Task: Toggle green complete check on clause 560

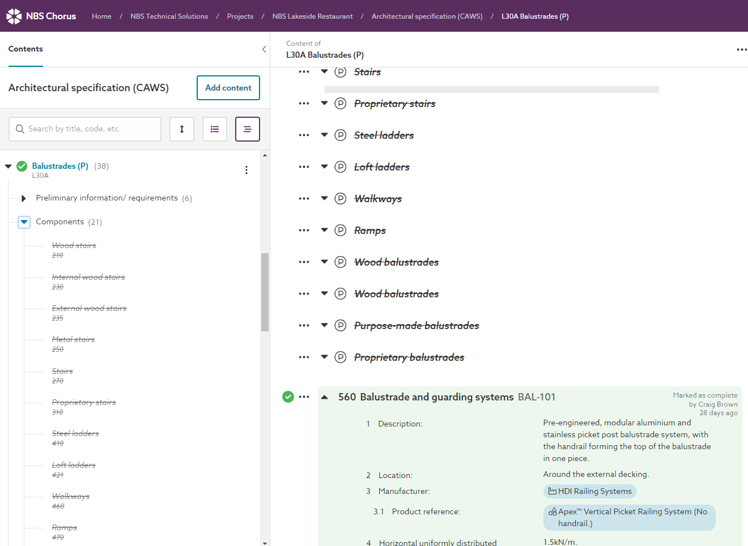Action: pos(288,396)
